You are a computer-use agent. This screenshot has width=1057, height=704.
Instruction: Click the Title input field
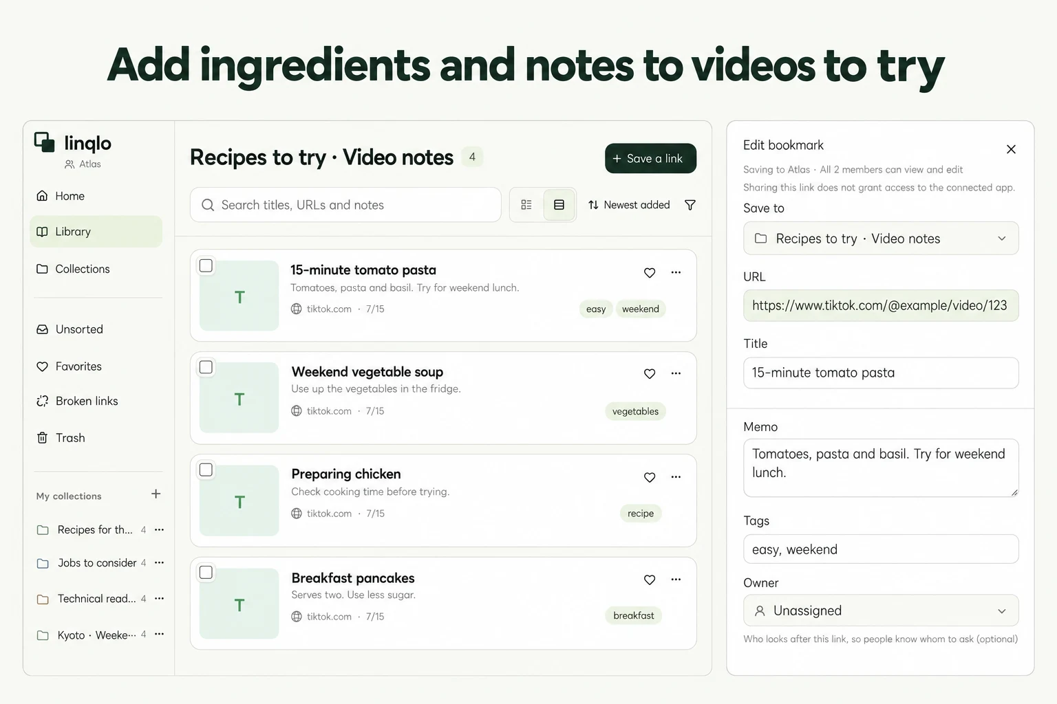[x=881, y=373]
